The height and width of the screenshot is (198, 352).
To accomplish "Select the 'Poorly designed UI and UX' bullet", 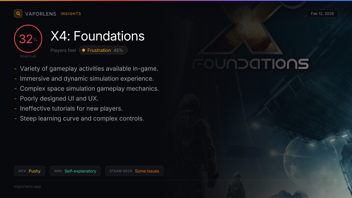I will coord(59,99).
